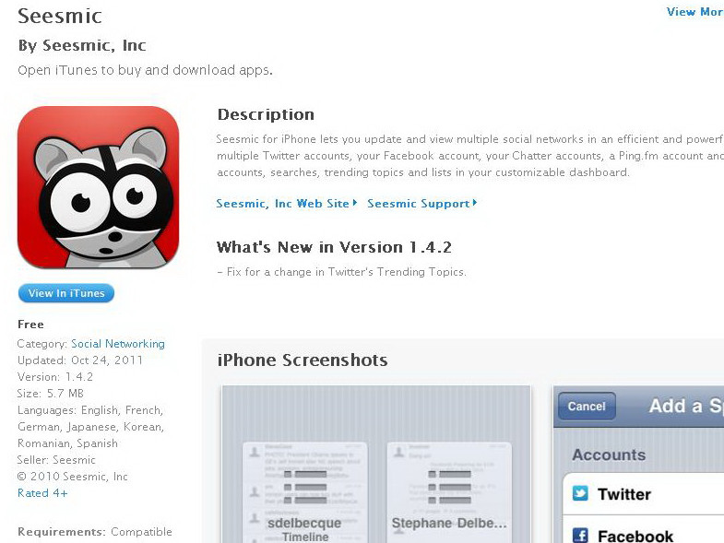This screenshot has height=543, width=724.
Task: Click the Stephane Delbe... card thumbnail
Action: click(x=449, y=492)
